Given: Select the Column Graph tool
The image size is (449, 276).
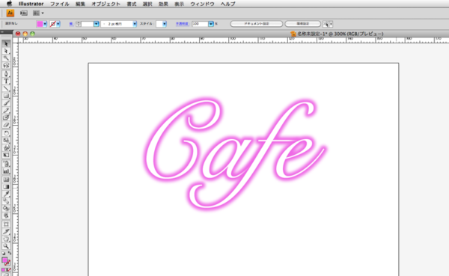Looking at the screenshot, I should tap(6, 171).
